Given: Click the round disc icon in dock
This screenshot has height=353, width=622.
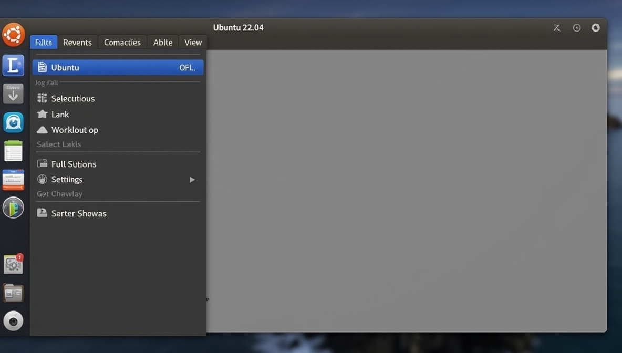Looking at the screenshot, I should coord(13,321).
